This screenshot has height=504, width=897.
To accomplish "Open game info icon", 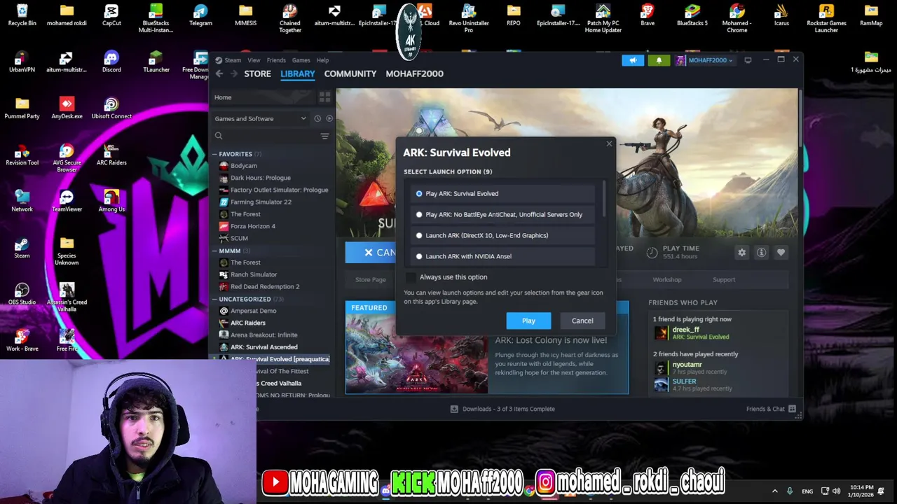I will pyautogui.click(x=762, y=253).
